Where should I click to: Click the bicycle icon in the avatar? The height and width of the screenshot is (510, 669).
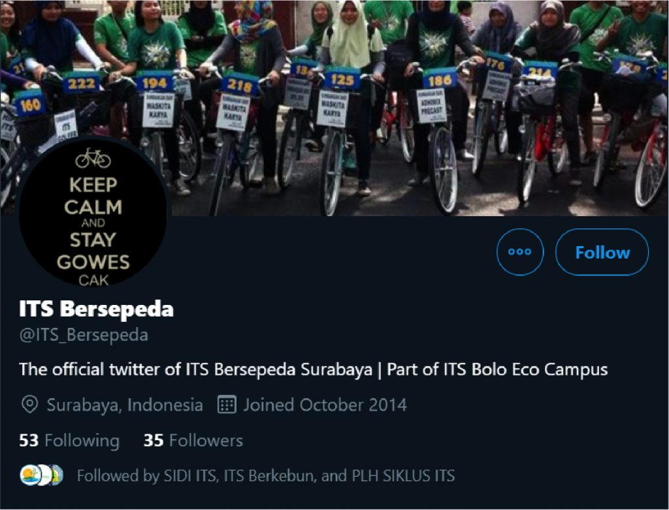(x=93, y=158)
